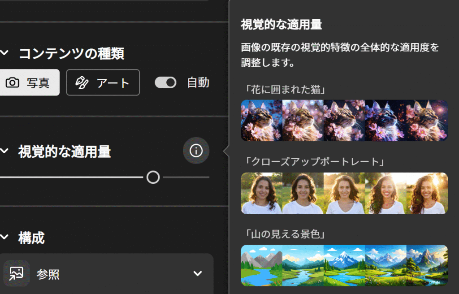Viewport: 459px width, 294px height.
Task: Click the 視覚的な適用量 tooltip title
Action: point(281,25)
